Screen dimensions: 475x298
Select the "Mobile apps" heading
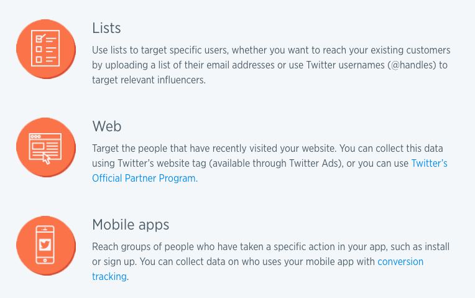click(131, 225)
